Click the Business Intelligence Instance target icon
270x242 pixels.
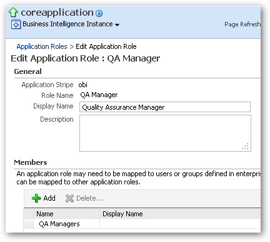tap(16, 24)
